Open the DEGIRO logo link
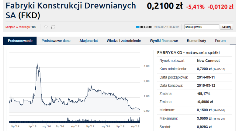 point(144,27)
